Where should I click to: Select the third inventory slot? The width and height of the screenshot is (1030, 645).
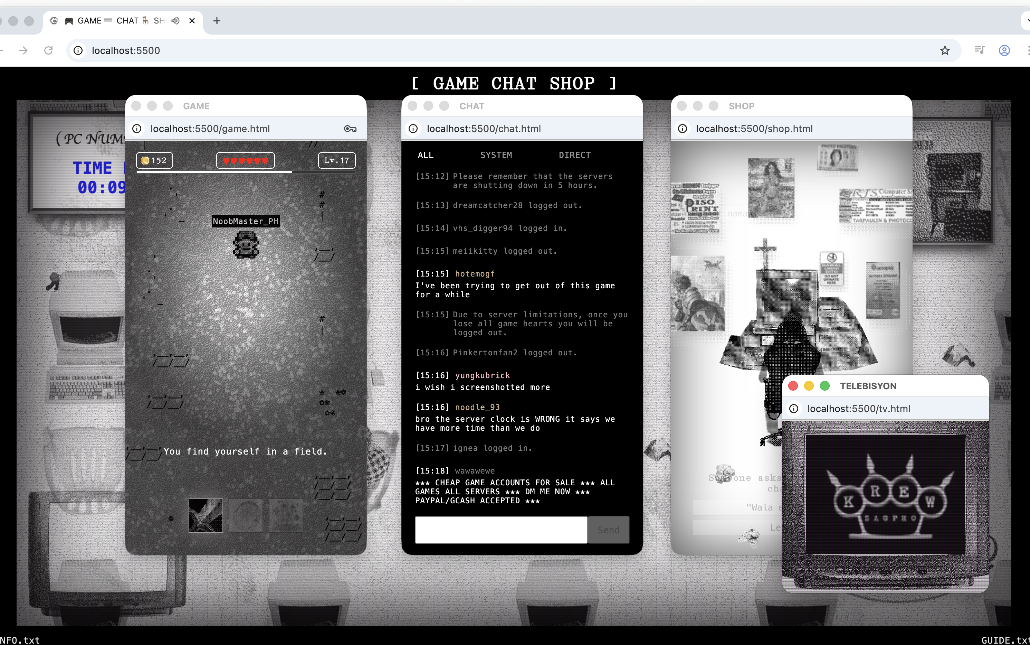tap(286, 515)
